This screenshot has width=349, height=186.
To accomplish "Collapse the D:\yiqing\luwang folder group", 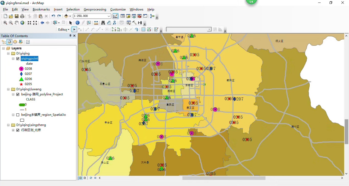I will tap(8, 89).
